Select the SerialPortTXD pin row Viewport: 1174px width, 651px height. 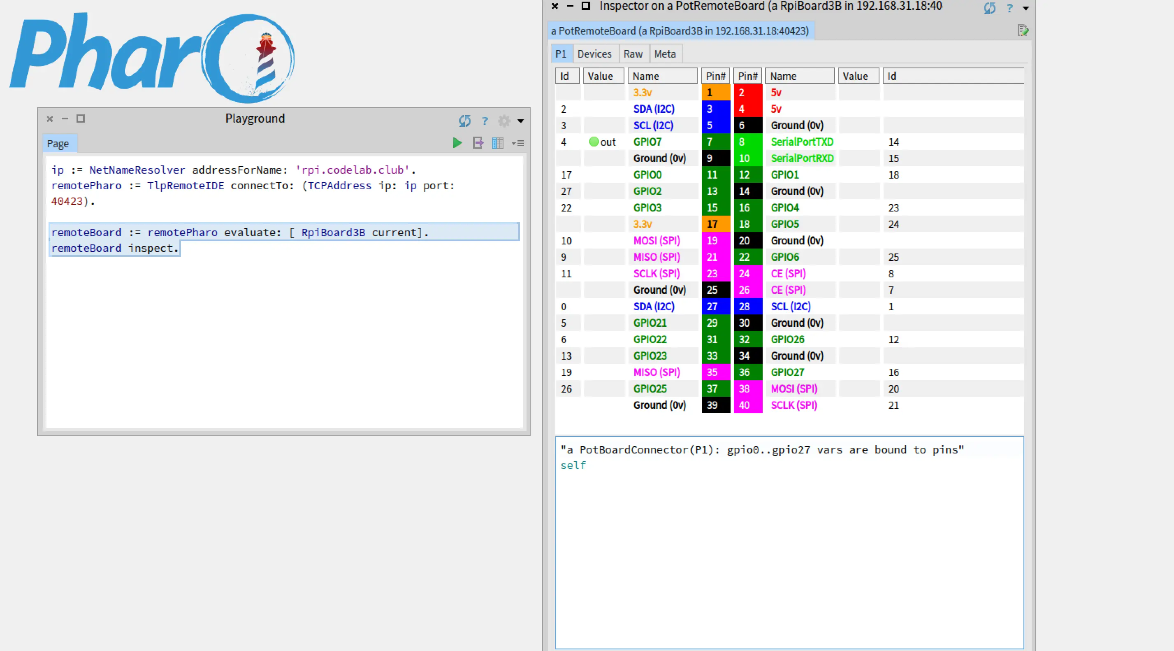tap(802, 142)
